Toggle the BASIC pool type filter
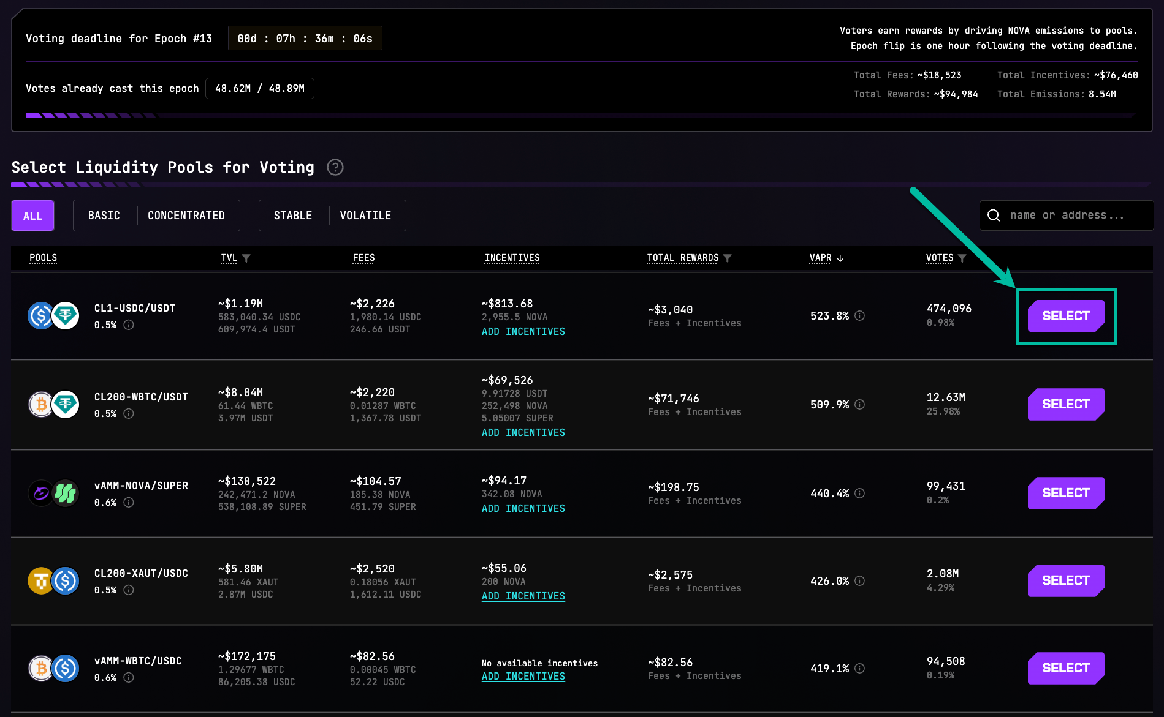The width and height of the screenshot is (1164, 717). (104, 216)
